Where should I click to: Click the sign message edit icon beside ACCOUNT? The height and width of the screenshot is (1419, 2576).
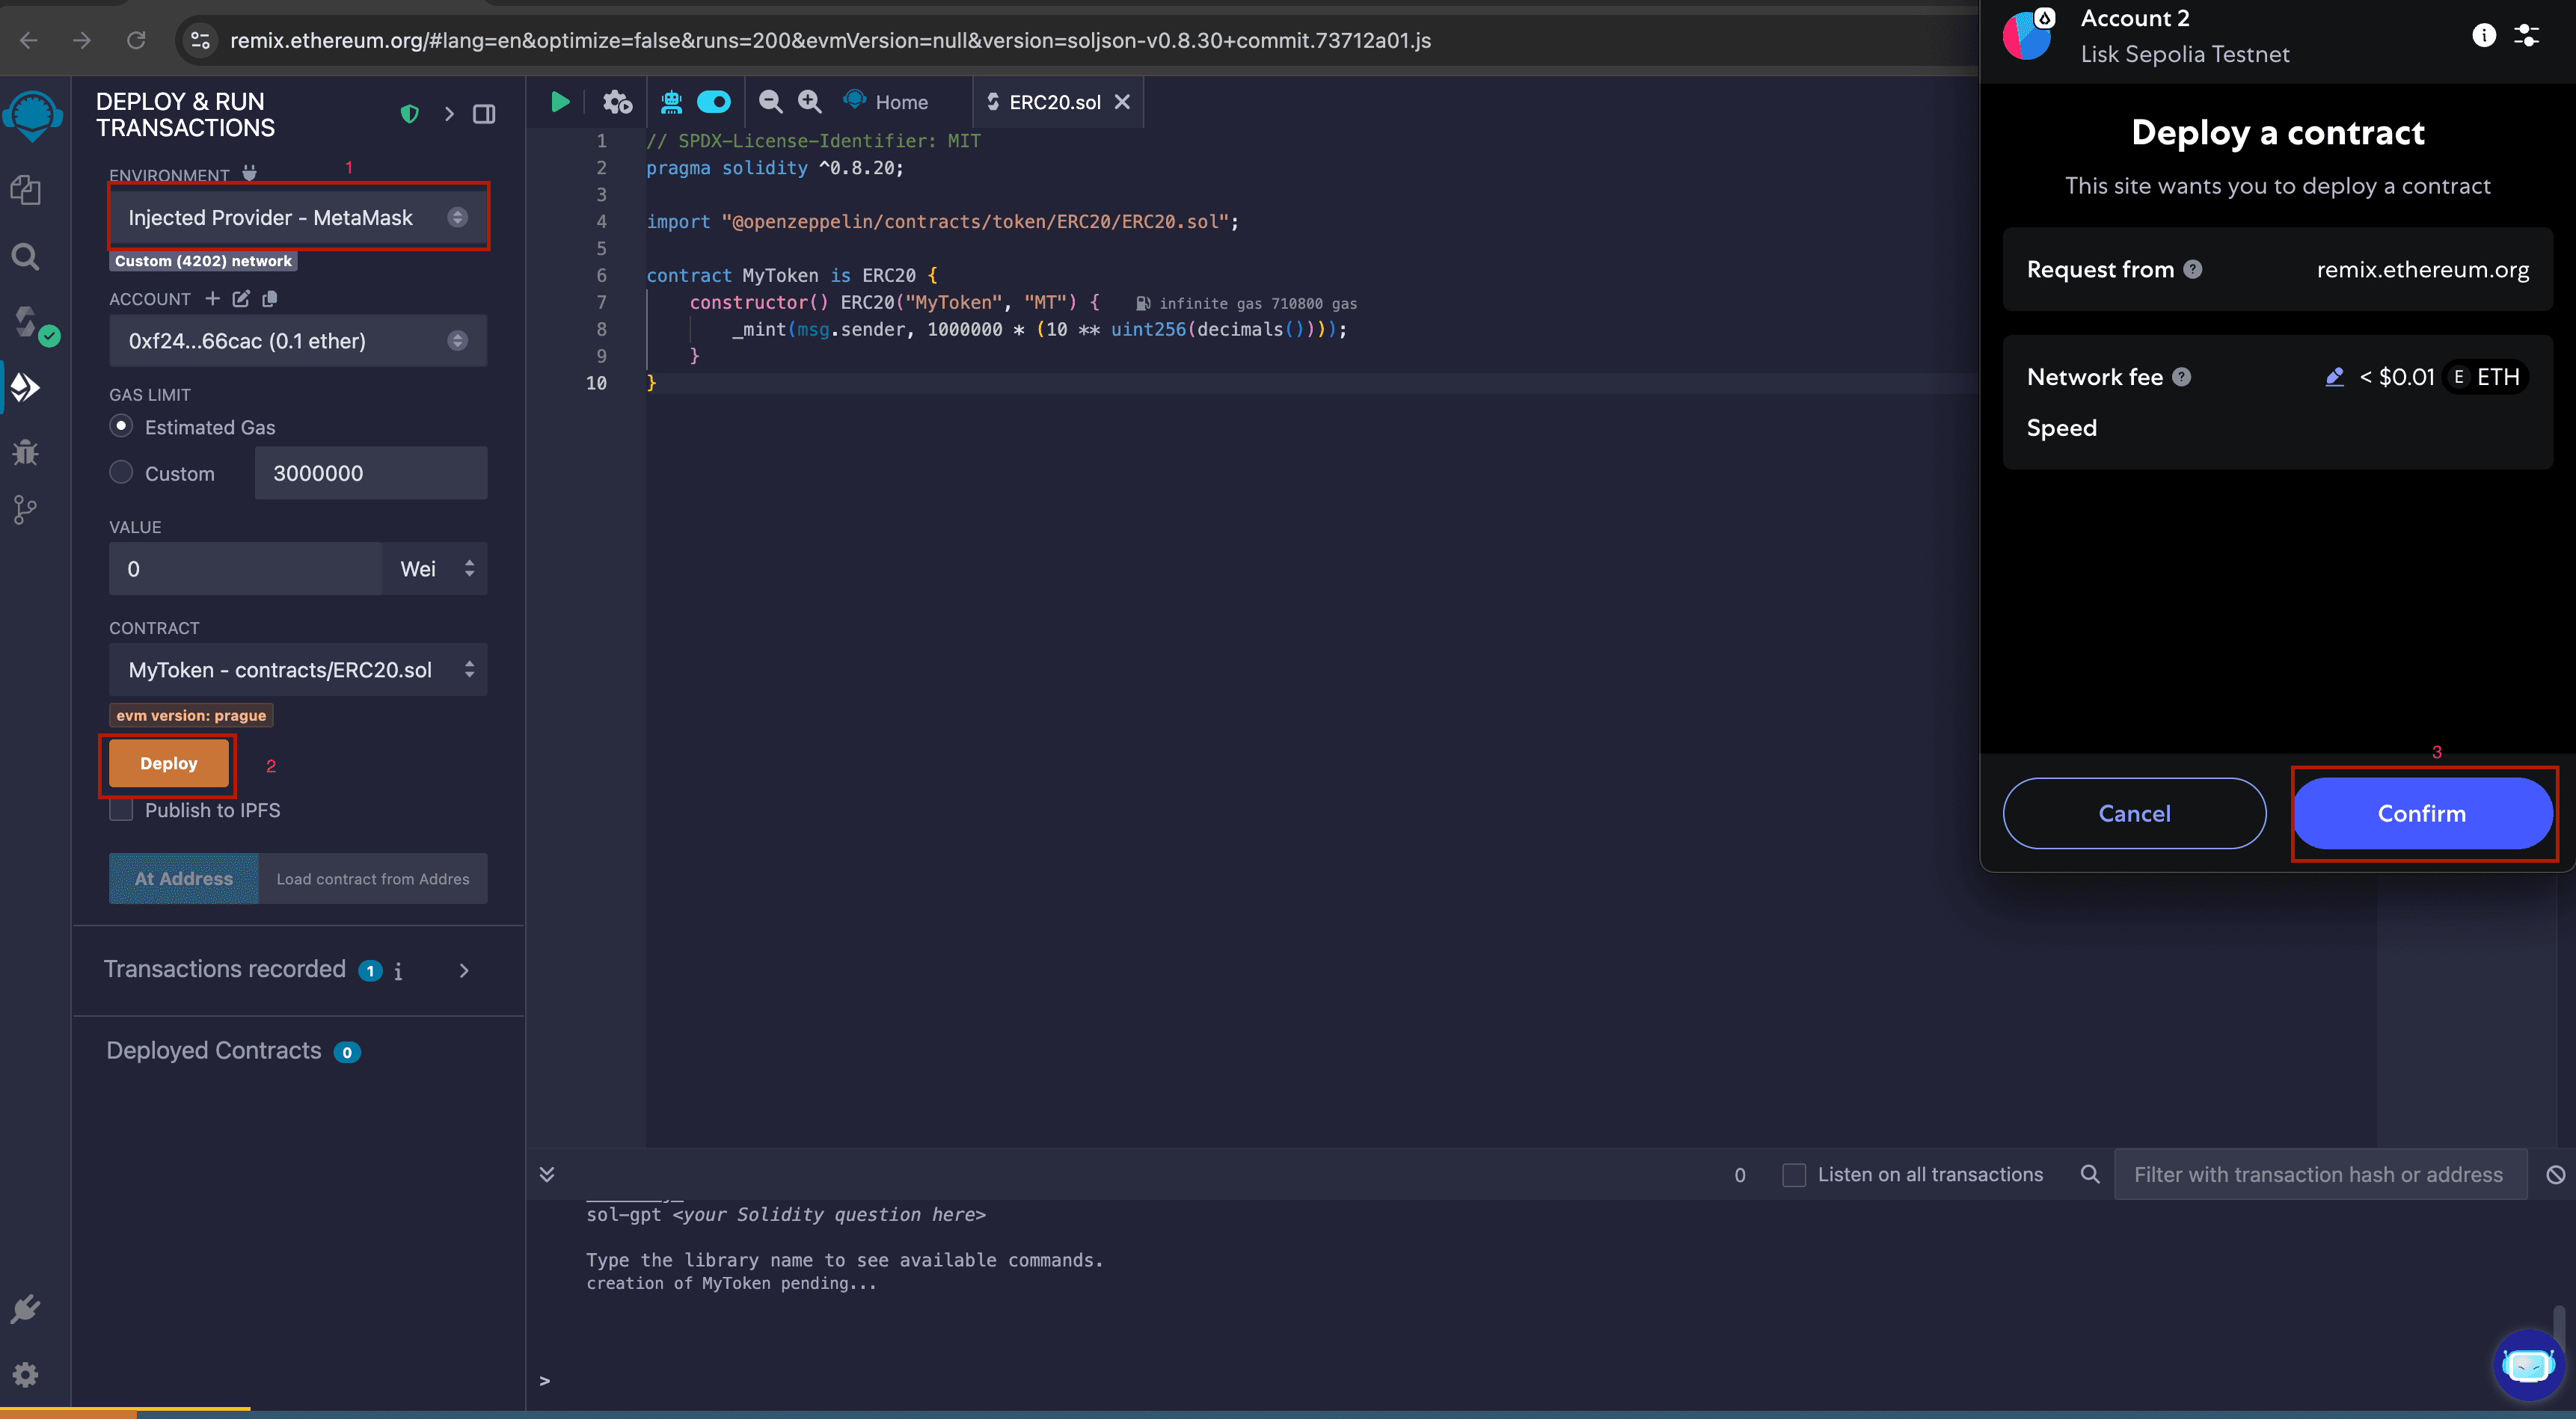pyautogui.click(x=241, y=298)
